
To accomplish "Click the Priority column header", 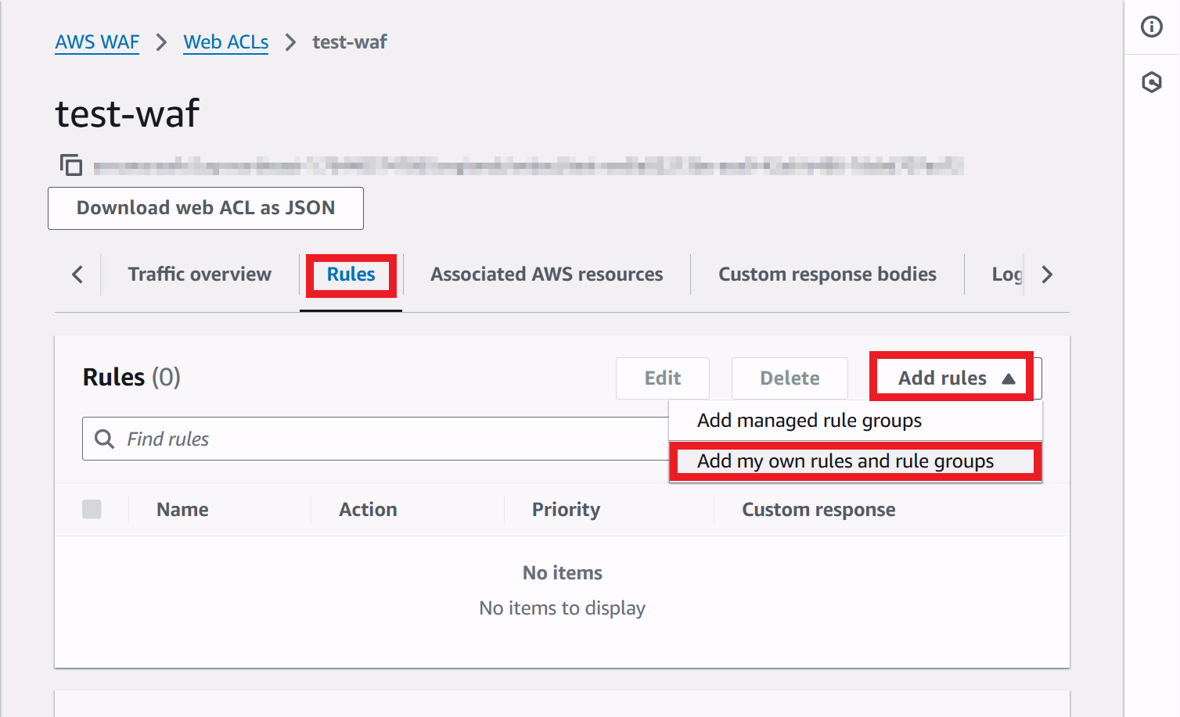I will pos(566,510).
